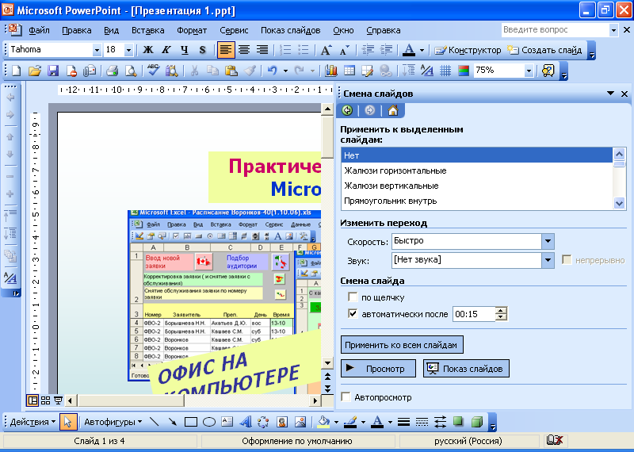The height and width of the screenshot is (452, 634).
Task: Select 'Прямоугольник внутрь' transition
Action: coord(477,201)
